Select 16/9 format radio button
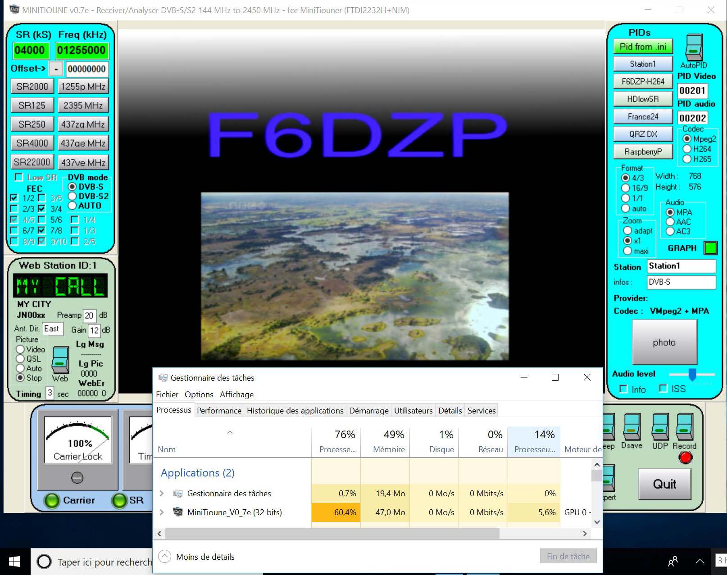The image size is (727, 575). tap(625, 188)
